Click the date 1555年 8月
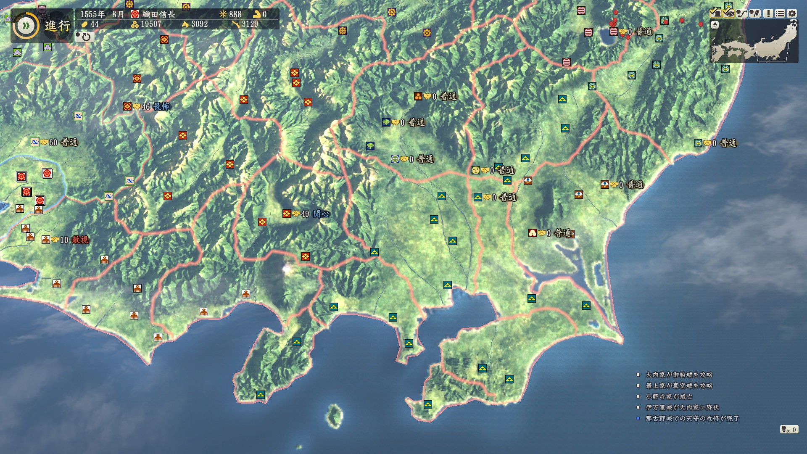Viewport: 807px width, 454px height. (x=103, y=14)
